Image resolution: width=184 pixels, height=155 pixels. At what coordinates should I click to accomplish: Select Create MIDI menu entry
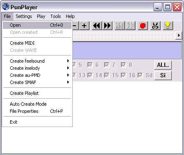(37, 43)
